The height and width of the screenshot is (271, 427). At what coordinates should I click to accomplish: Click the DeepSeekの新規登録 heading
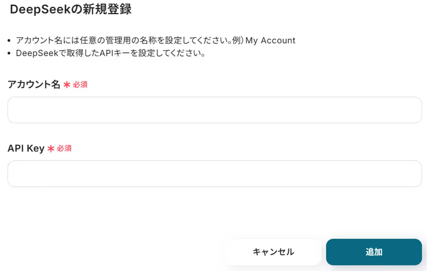[71, 9]
